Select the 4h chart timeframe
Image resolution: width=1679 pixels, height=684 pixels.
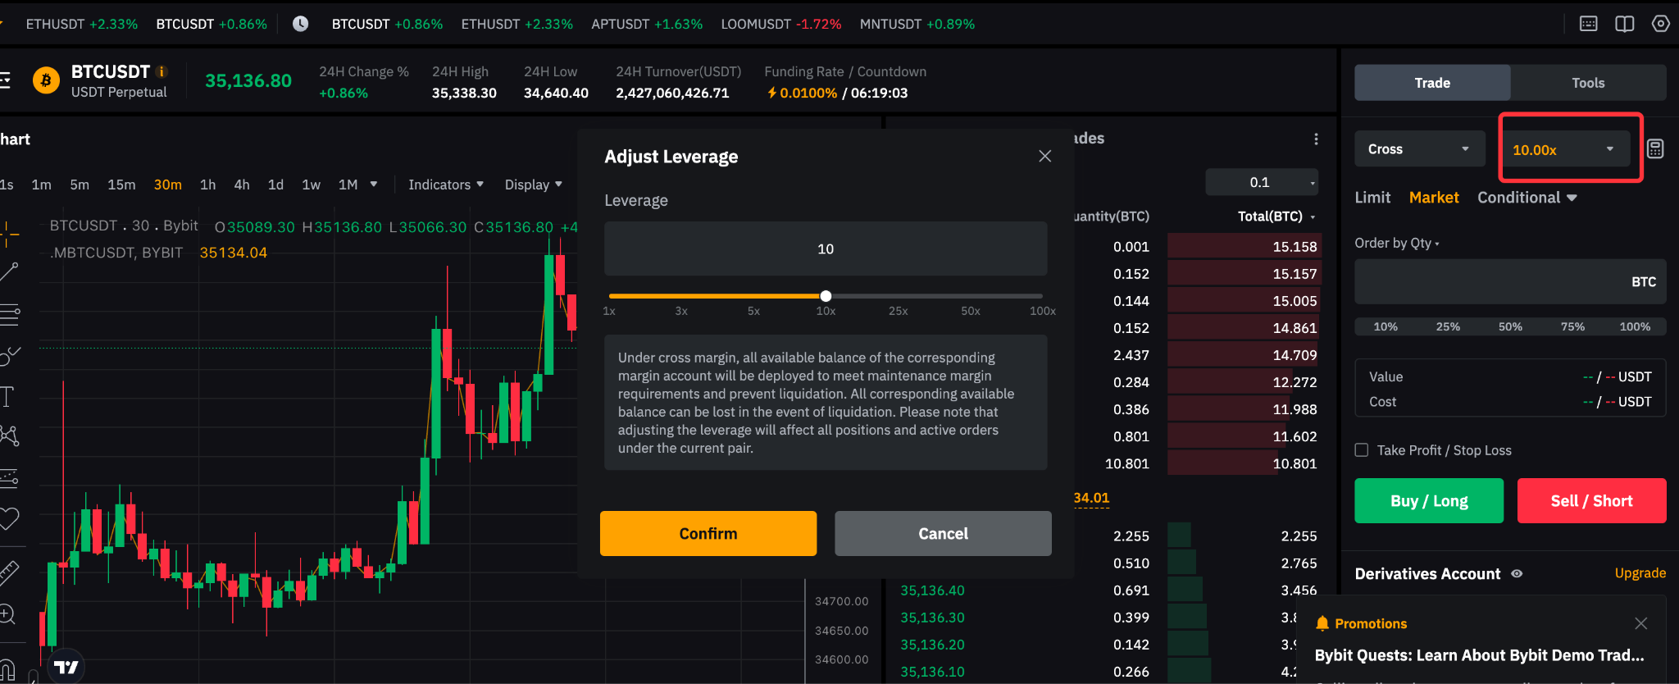242,185
